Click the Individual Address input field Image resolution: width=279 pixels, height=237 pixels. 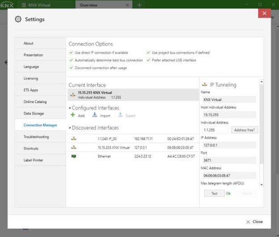coord(215,130)
